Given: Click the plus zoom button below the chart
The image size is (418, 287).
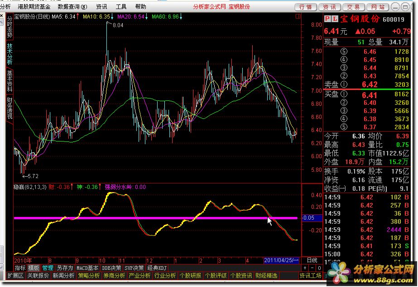Looking at the screenshot, I should pos(305,268).
